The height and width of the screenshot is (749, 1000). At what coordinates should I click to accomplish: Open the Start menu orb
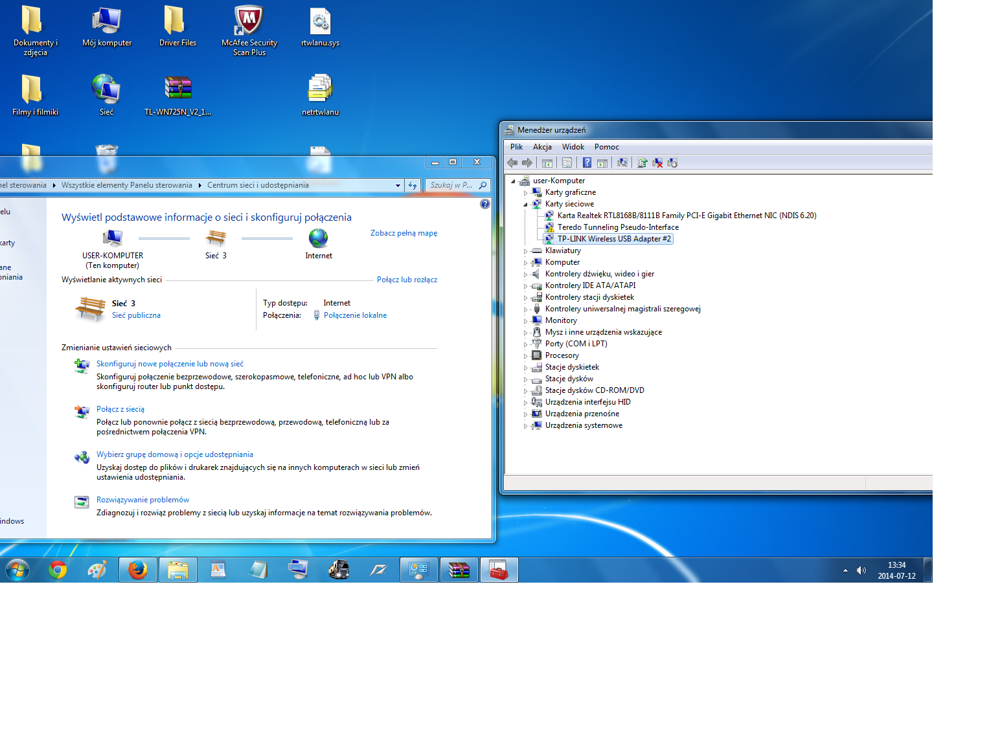(x=17, y=570)
